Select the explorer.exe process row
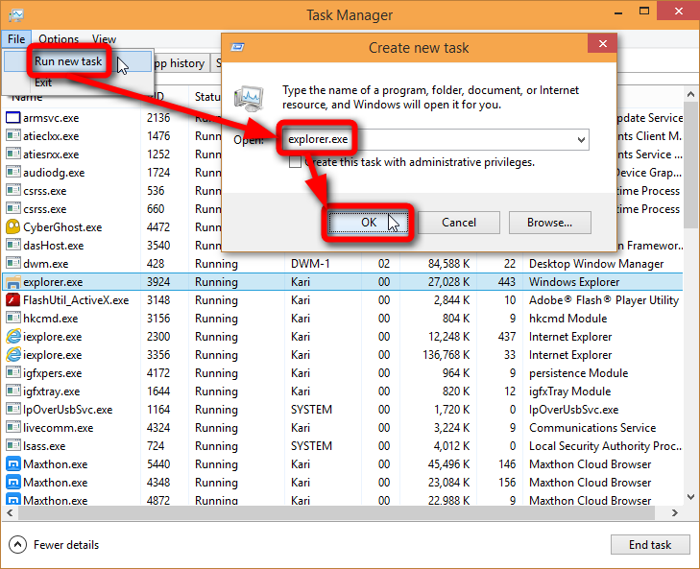 pos(343,281)
